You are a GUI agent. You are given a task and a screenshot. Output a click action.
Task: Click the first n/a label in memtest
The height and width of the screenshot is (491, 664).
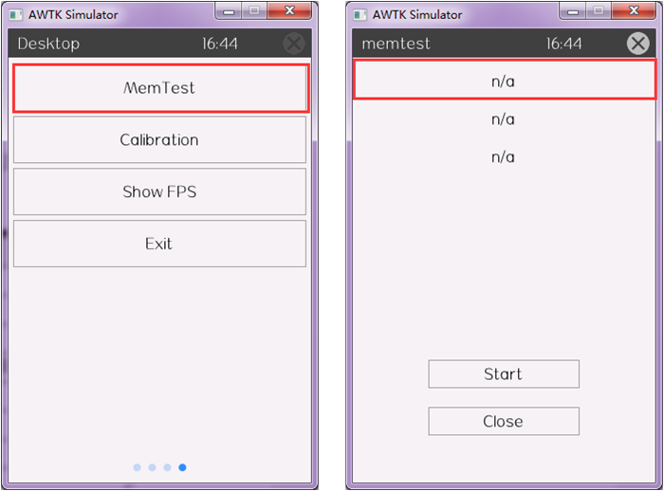(504, 81)
